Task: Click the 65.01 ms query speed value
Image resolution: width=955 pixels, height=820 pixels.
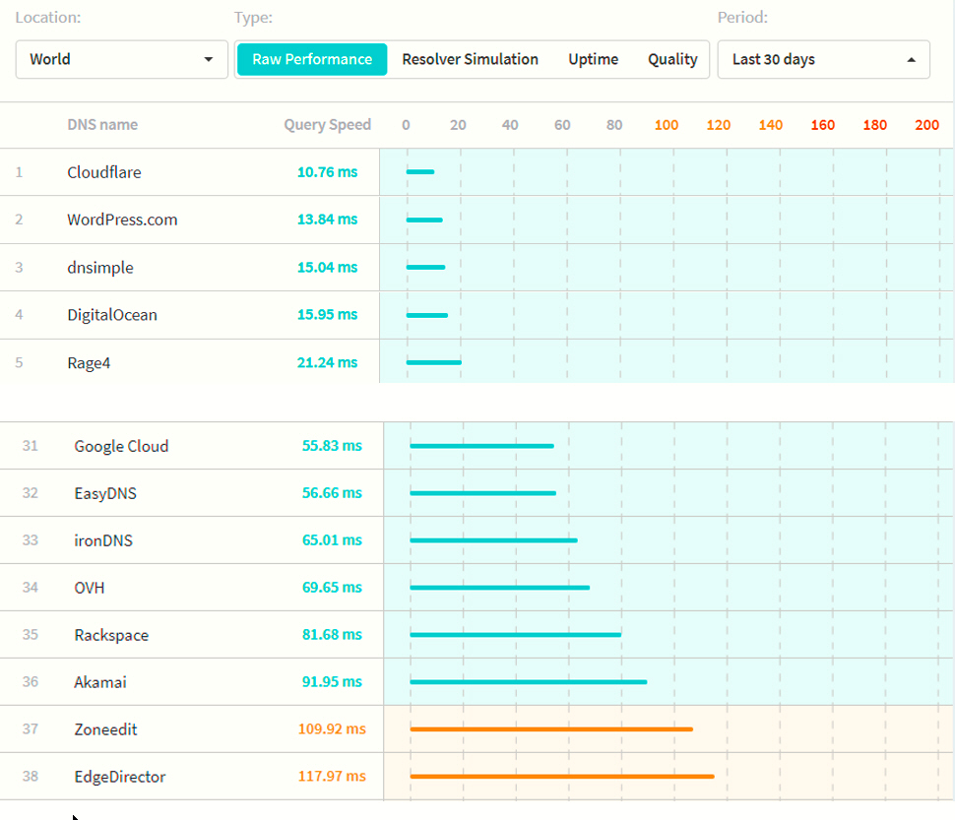Action: (x=332, y=540)
